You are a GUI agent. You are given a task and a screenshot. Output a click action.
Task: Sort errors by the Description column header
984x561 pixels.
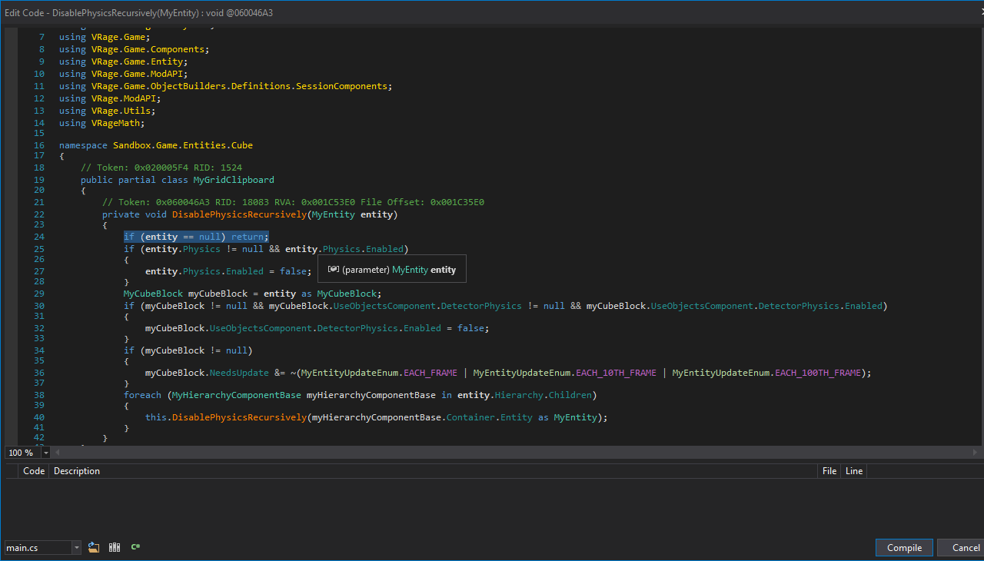[77, 471]
